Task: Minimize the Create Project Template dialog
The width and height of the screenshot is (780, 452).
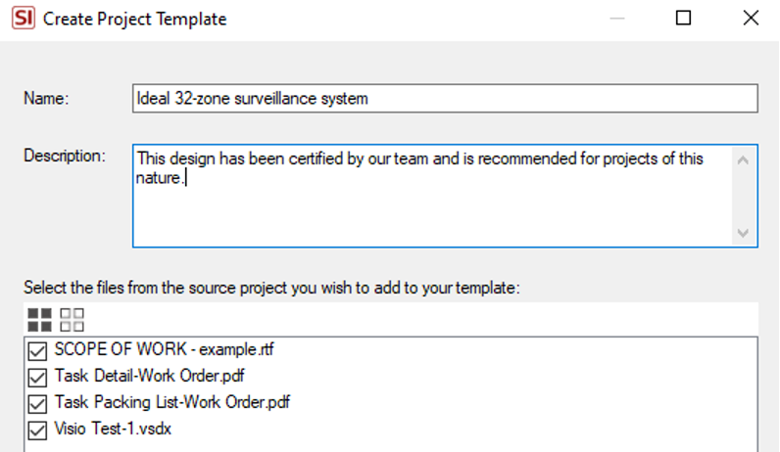Action: point(616,19)
